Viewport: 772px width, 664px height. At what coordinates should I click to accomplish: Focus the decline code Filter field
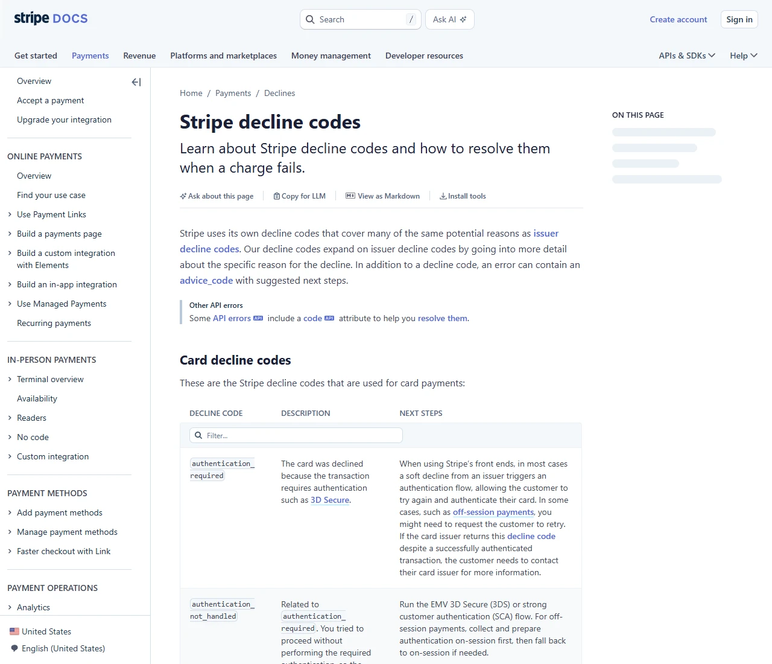pos(296,435)
